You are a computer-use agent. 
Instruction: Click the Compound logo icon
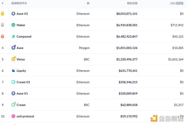[13, 36]
